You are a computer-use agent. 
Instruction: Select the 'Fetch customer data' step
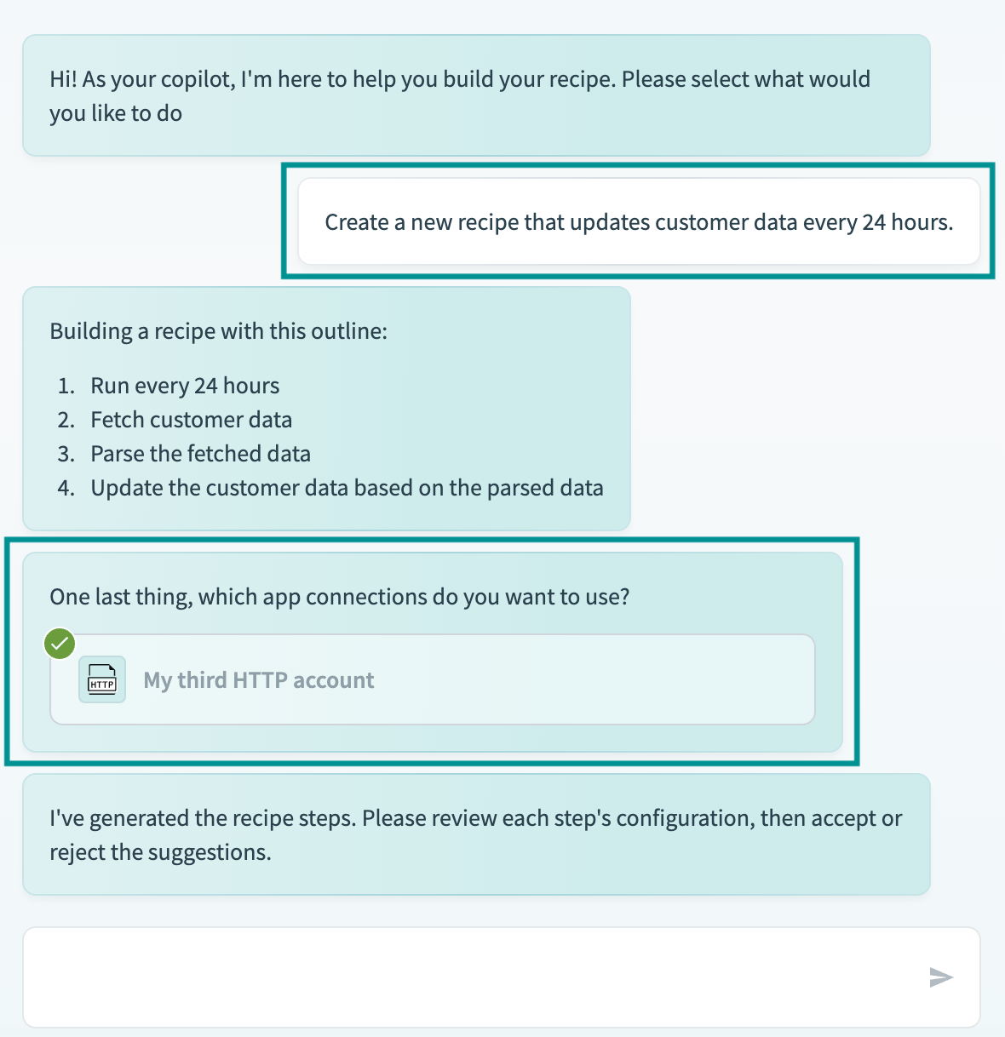point(191,420)
